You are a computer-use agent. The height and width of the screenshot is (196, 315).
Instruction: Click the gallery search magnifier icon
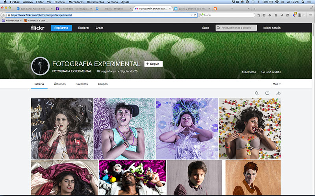257,93
